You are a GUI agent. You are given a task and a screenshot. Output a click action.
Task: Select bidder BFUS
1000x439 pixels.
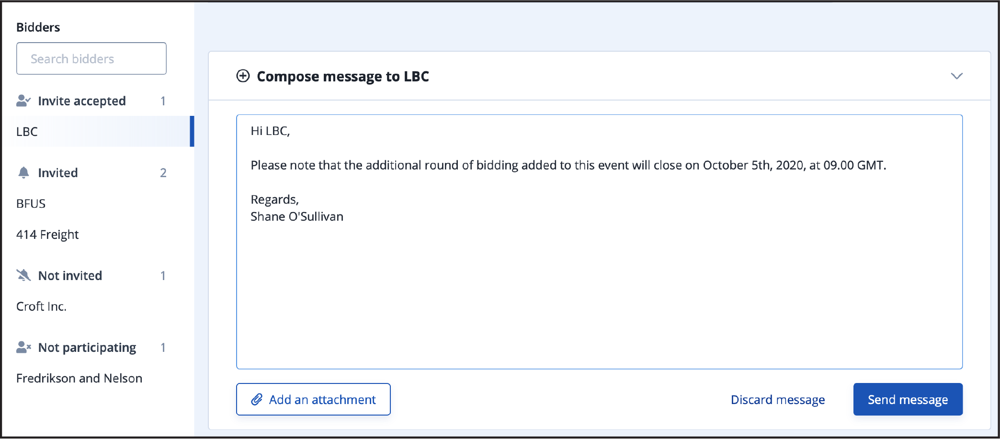(31, 203)
